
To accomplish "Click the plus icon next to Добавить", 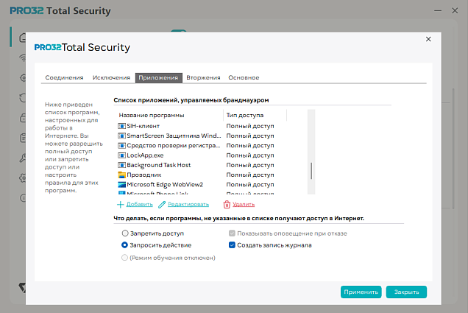I will [x=120, y=205].
